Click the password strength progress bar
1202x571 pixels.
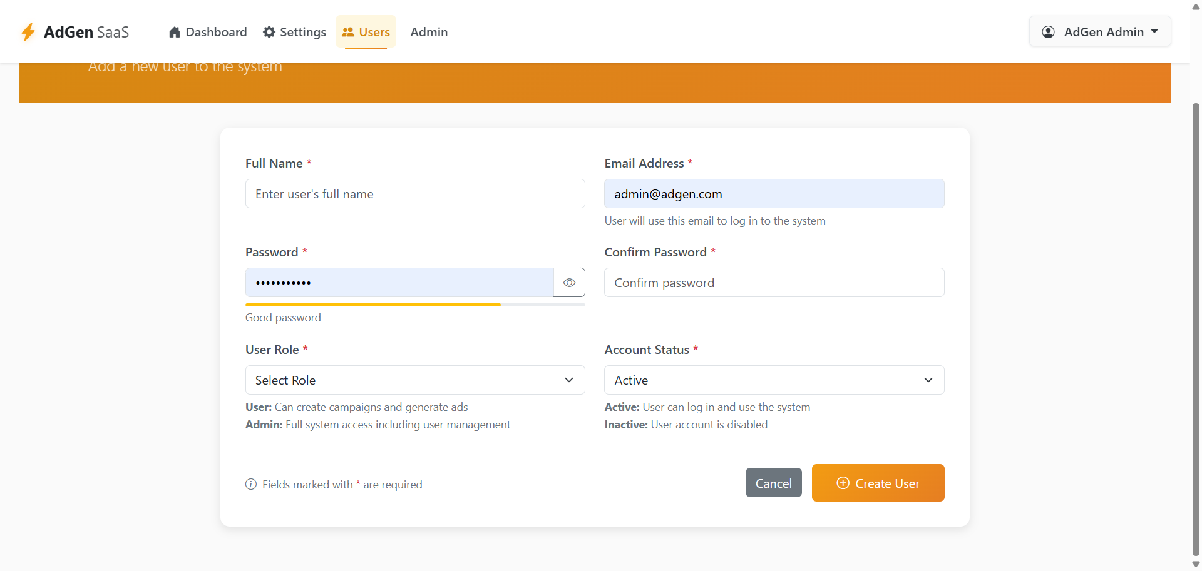coord(415,305)
